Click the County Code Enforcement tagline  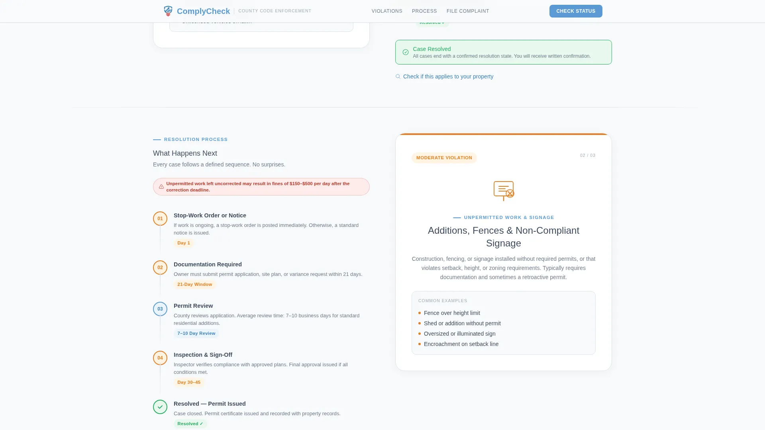point(275,11)
